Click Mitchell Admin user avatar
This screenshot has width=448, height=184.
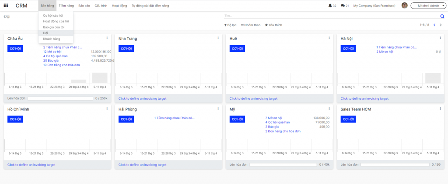(x=404, y=5)
